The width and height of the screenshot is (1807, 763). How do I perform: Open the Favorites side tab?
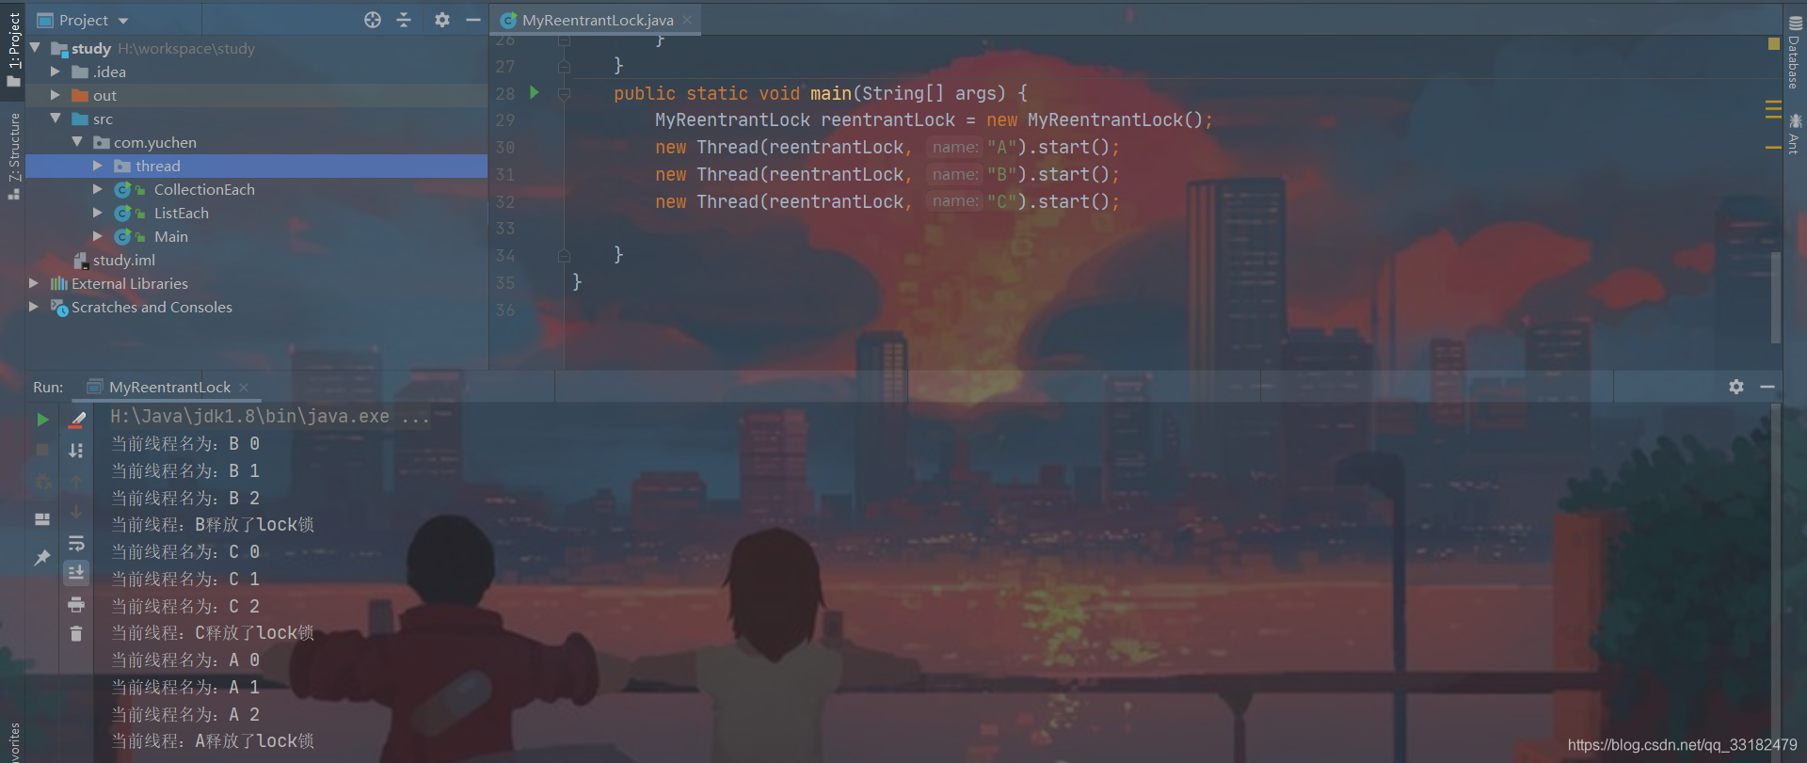(x=13, y=743)
